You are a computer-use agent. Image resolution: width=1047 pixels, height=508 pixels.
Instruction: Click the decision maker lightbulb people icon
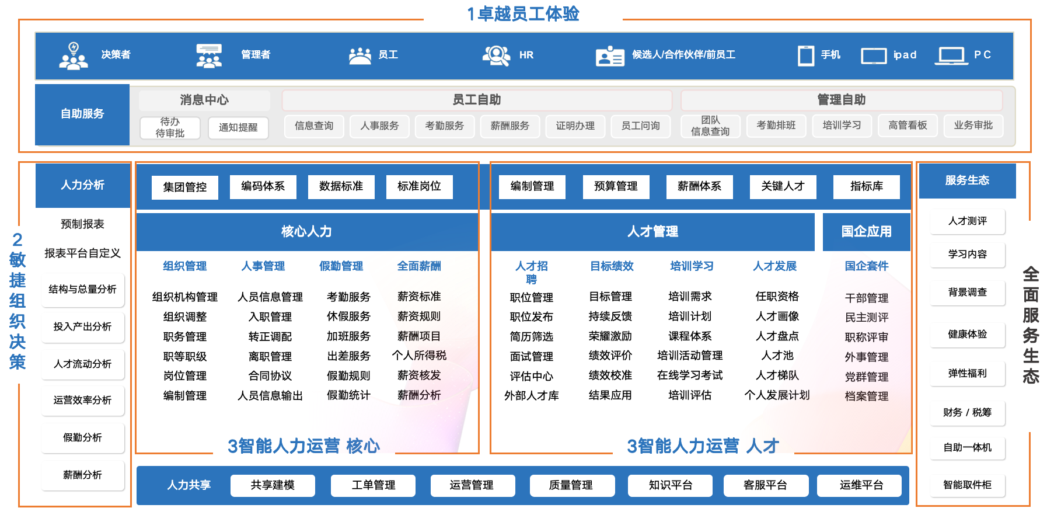(x=74, y=55)
